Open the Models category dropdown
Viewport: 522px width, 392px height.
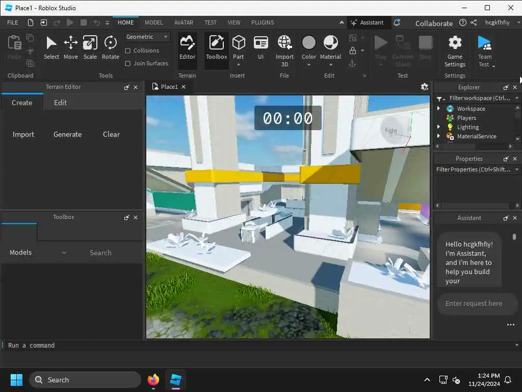[38, 253]
